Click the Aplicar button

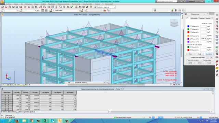[x=190, y=63]
